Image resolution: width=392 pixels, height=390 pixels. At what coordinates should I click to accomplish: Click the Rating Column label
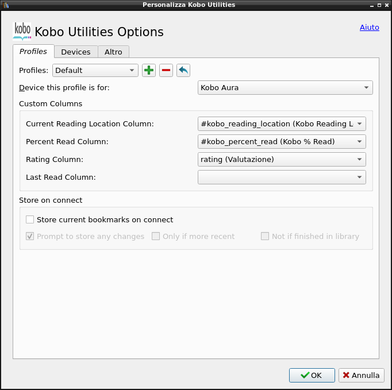point(55,160)
